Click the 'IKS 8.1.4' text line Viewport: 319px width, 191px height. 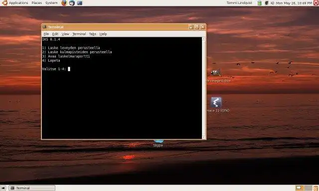click(51, 39)
